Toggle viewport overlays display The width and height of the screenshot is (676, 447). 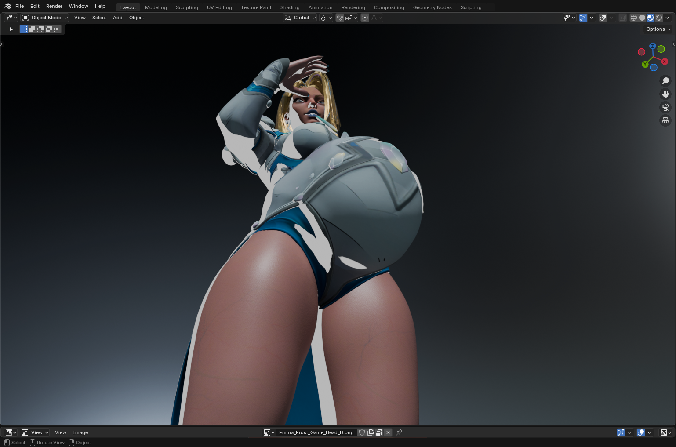pos(603,18)
